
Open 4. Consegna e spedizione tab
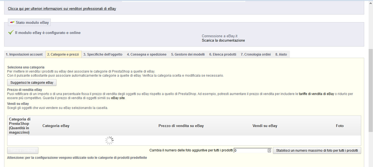(x=147, y=54)
